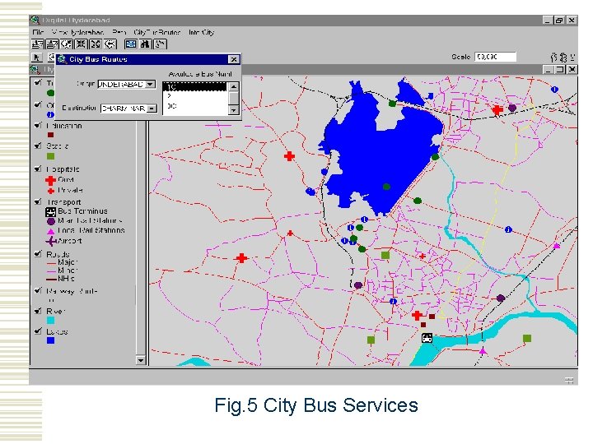This screenshot has width=593, height=444.
Task: Click the inward-arrows zoom toolbar icon
Action: (81, 44)
